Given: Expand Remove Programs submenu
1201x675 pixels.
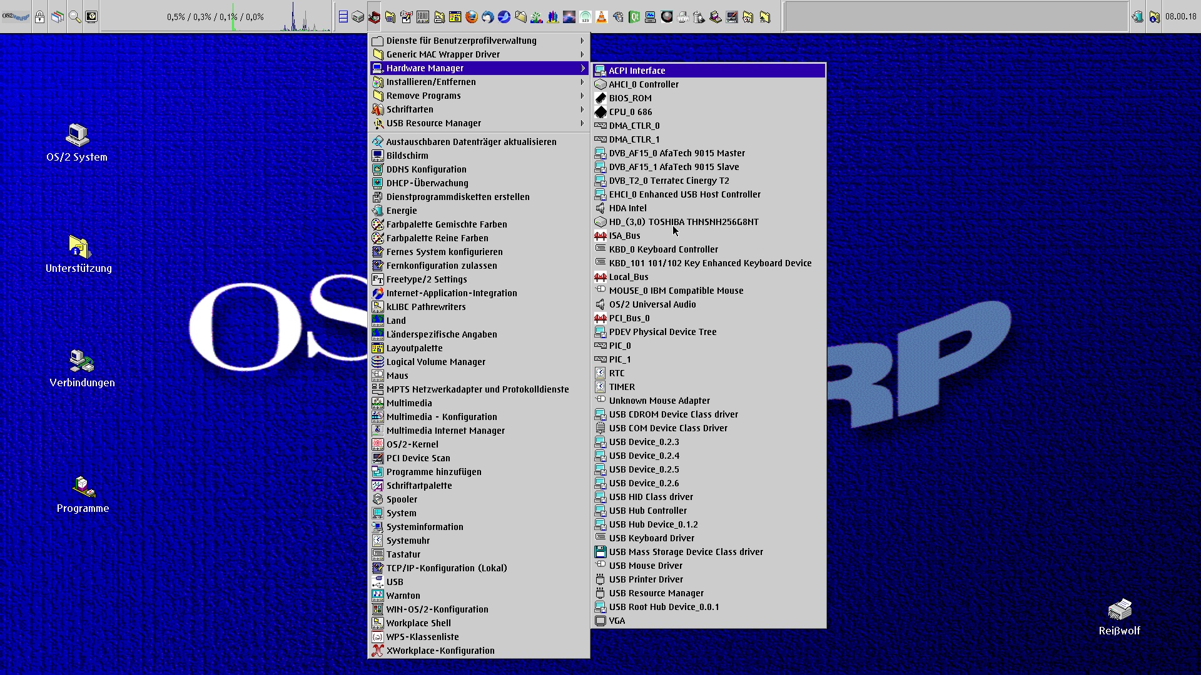Looking at the screenshot, I should pos(479,96).
